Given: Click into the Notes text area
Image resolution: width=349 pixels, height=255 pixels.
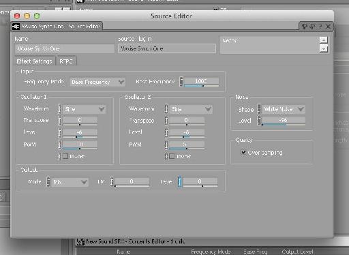Looking at the screenshot, I should (x=269, y=45).
